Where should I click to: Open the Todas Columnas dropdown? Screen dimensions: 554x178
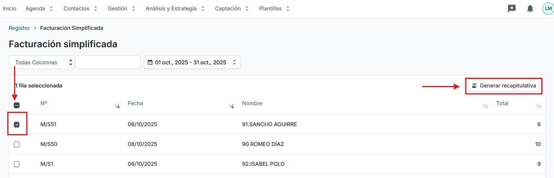pyautogui.click(x=42, y=62)
